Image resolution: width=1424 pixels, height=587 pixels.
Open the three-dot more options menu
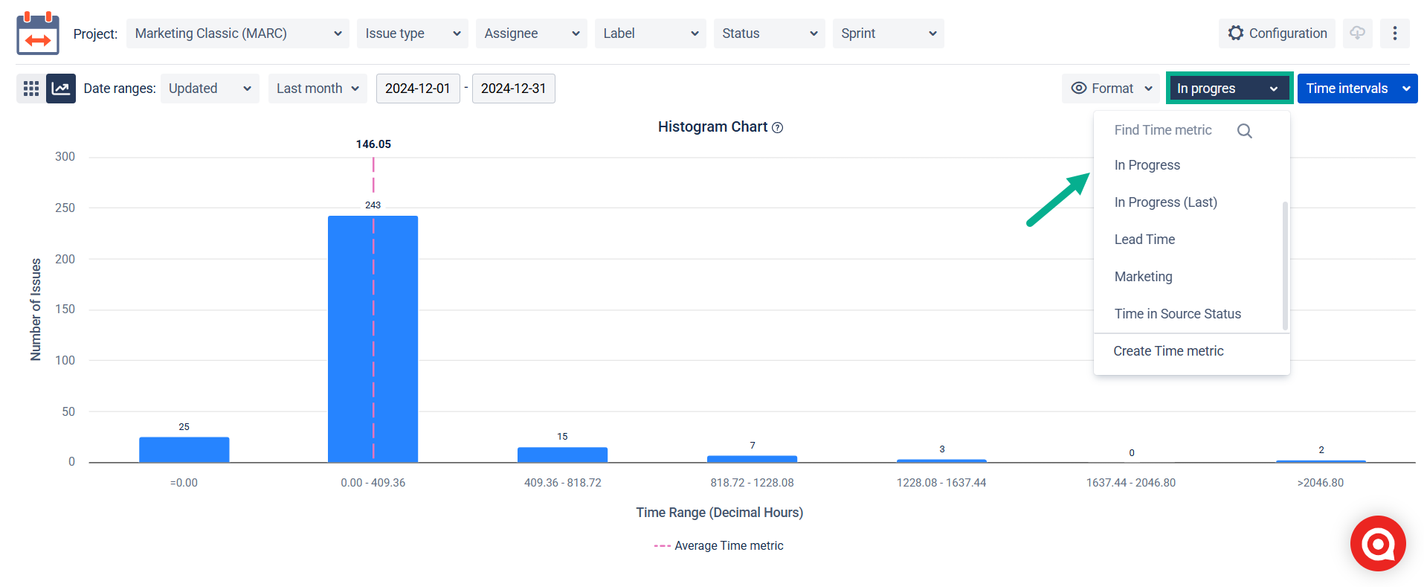pos(1394,33)
